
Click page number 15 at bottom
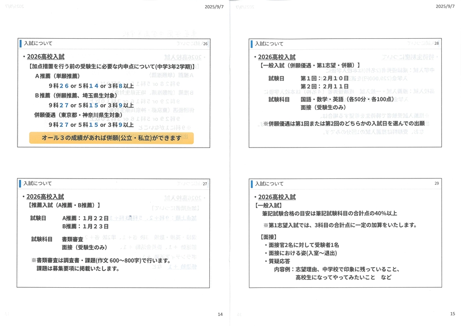click(452, 314)
